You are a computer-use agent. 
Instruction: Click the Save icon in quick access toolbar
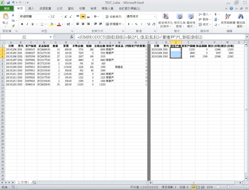point(8,2)
